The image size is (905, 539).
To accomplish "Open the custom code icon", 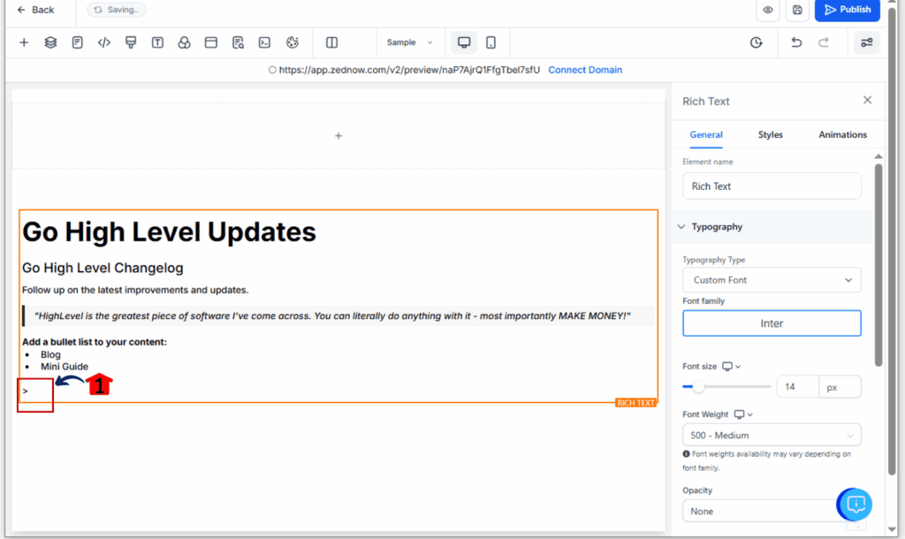I will pyautogui.click(x=104, y=42).
